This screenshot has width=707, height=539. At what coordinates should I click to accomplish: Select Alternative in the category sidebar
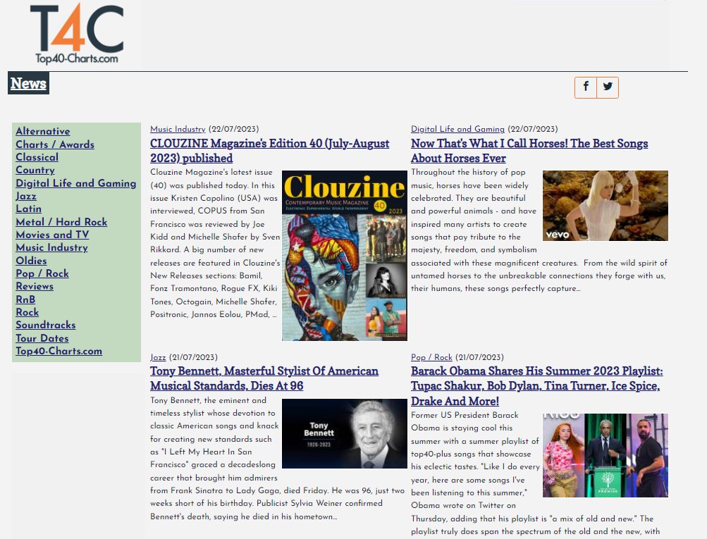43,131
